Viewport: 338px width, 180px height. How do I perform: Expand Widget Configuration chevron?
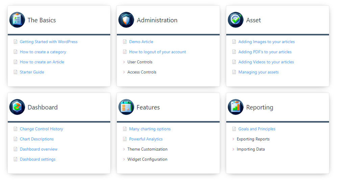(124, 159)
